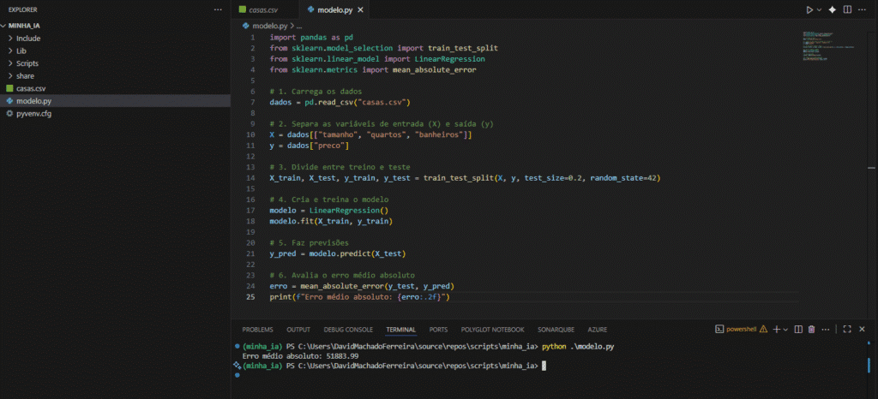Screen dimensions: 878x399
Task: Add a new terminal with plus icon
Action: coord(775,329)
